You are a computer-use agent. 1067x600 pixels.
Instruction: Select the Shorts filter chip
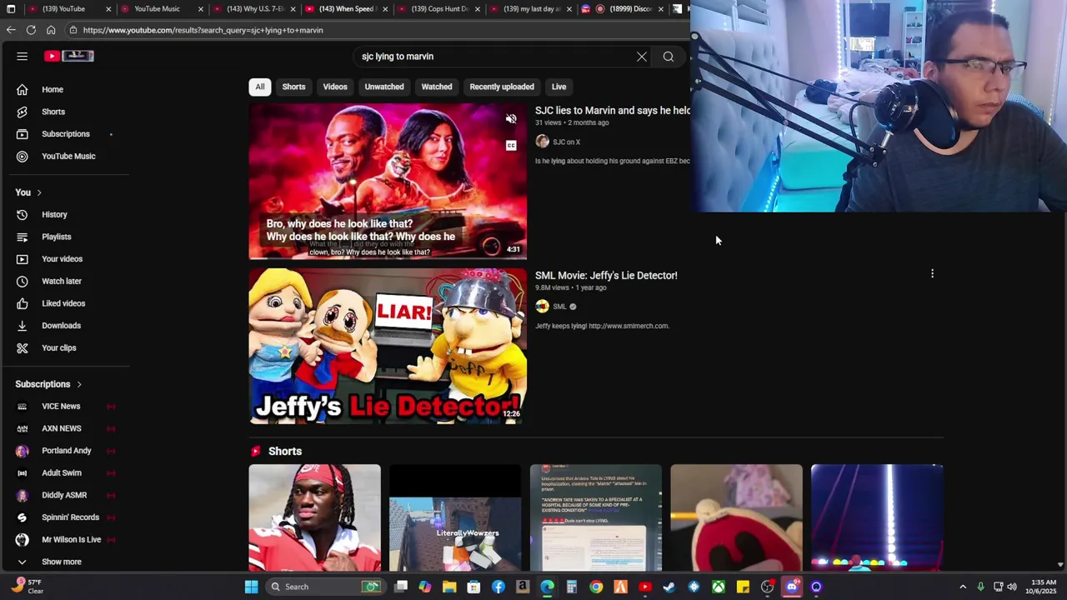[x=293, y=87]
